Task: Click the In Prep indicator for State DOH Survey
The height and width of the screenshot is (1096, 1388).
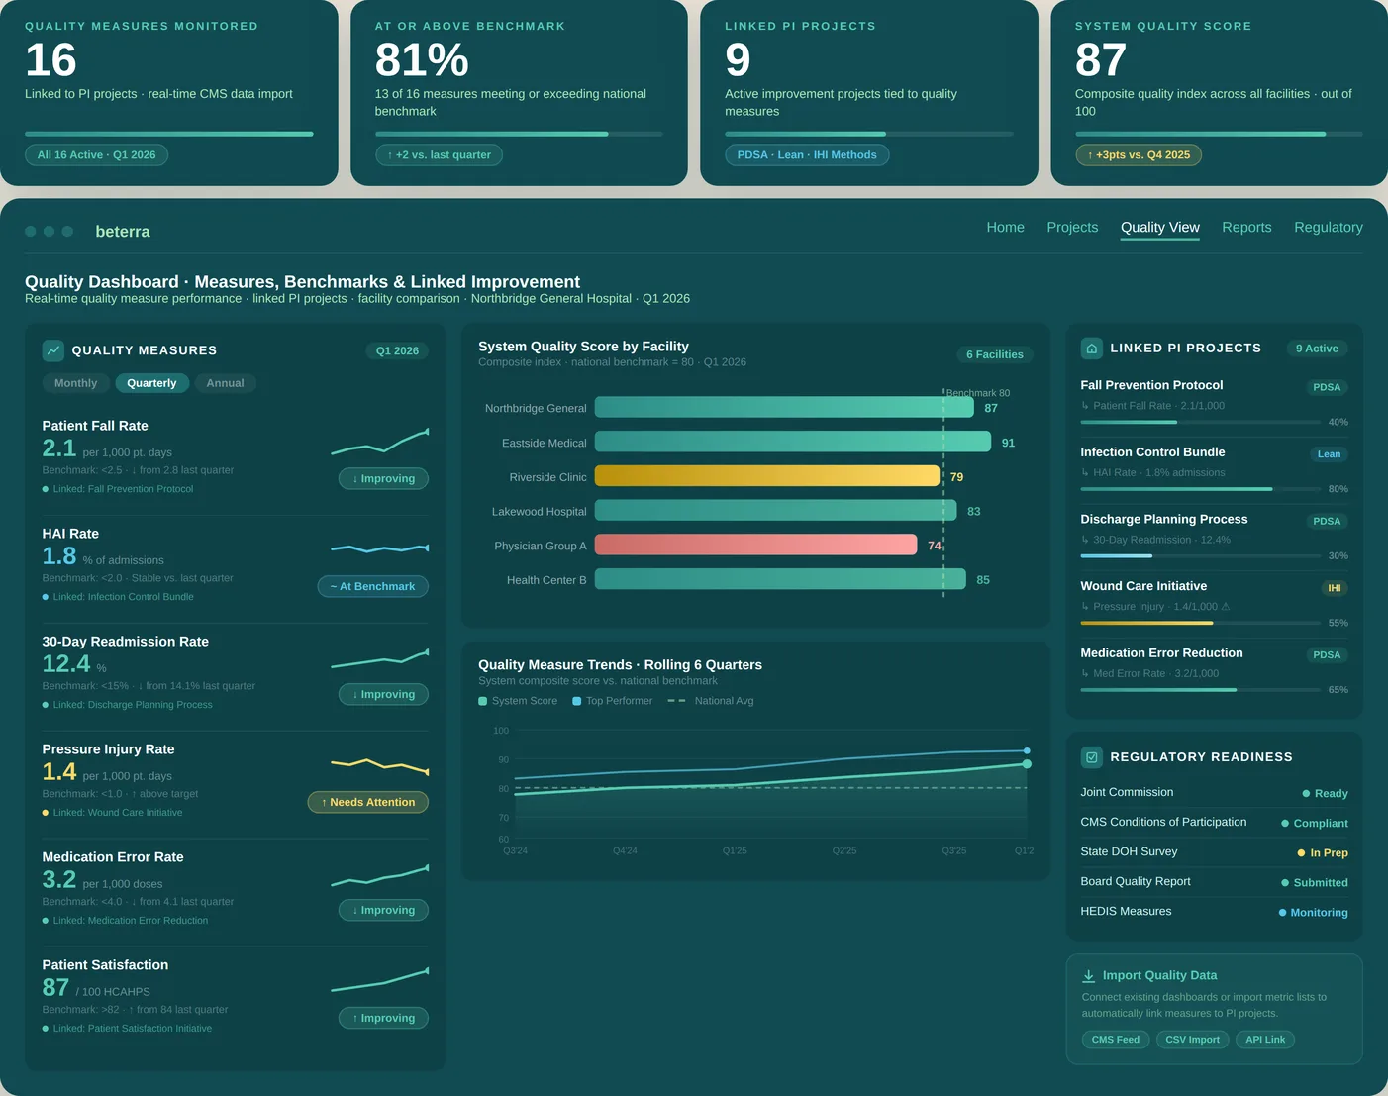Action: click(1300, 851)
